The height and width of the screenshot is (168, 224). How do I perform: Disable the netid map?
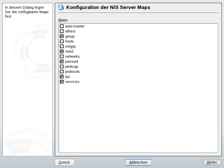(62, 51)
